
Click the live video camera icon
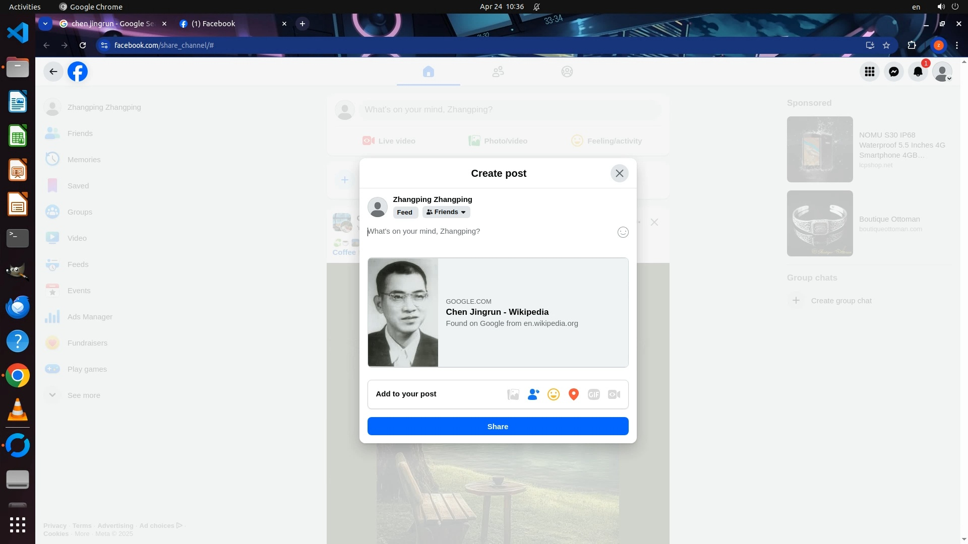614,394
